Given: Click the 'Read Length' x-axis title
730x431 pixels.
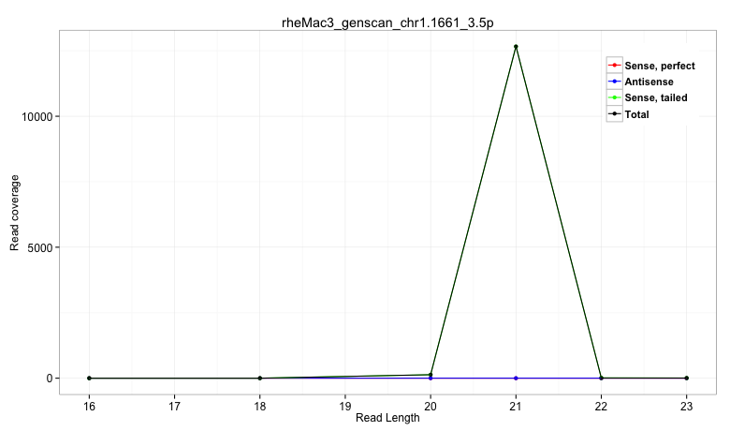Looking at the screenshot, I should pos(387,419).
